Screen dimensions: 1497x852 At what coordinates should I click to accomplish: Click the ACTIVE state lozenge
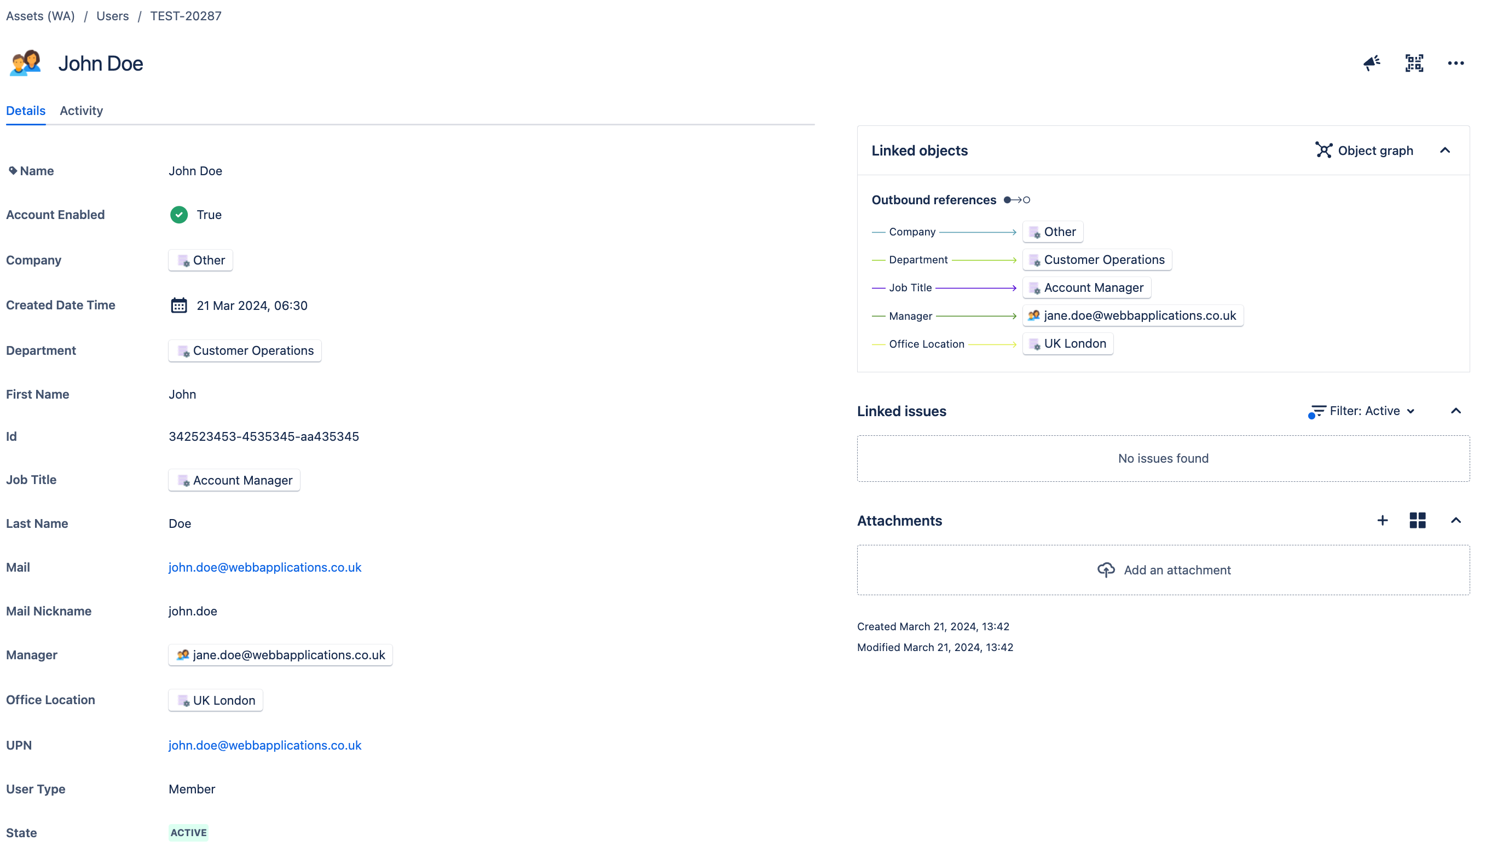(x=188, y=832)
